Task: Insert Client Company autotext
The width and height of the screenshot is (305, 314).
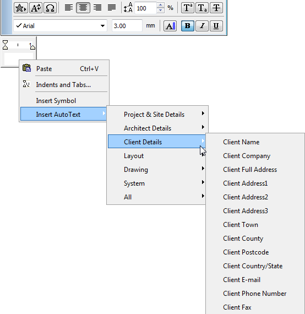Action: [255, 156]
